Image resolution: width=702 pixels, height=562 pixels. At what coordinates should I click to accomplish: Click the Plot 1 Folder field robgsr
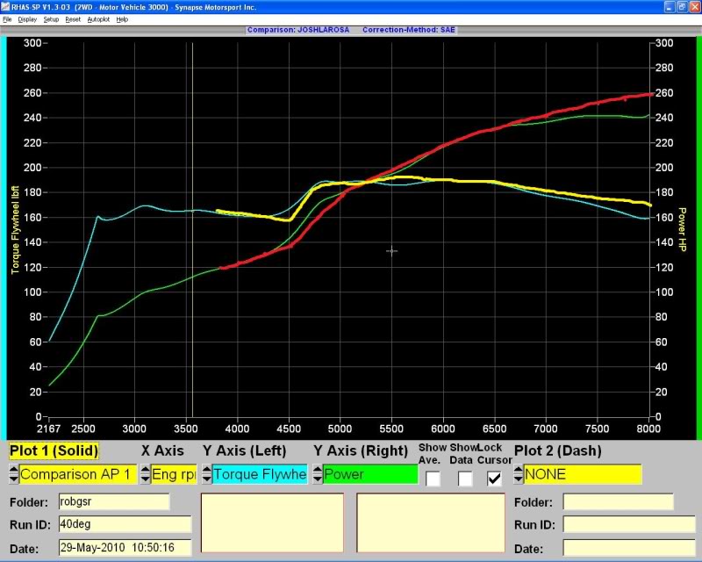(x=113, y=502)
